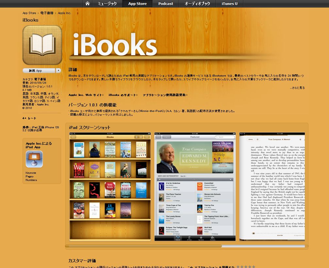Click the True Compass Edward M. Kennedy banner
Image resolution: width=329 pixels, height=268 pixels.
coord(185,157)
